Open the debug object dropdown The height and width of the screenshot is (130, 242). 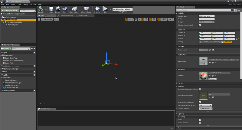pyautogui.click(x=123, y=9)
